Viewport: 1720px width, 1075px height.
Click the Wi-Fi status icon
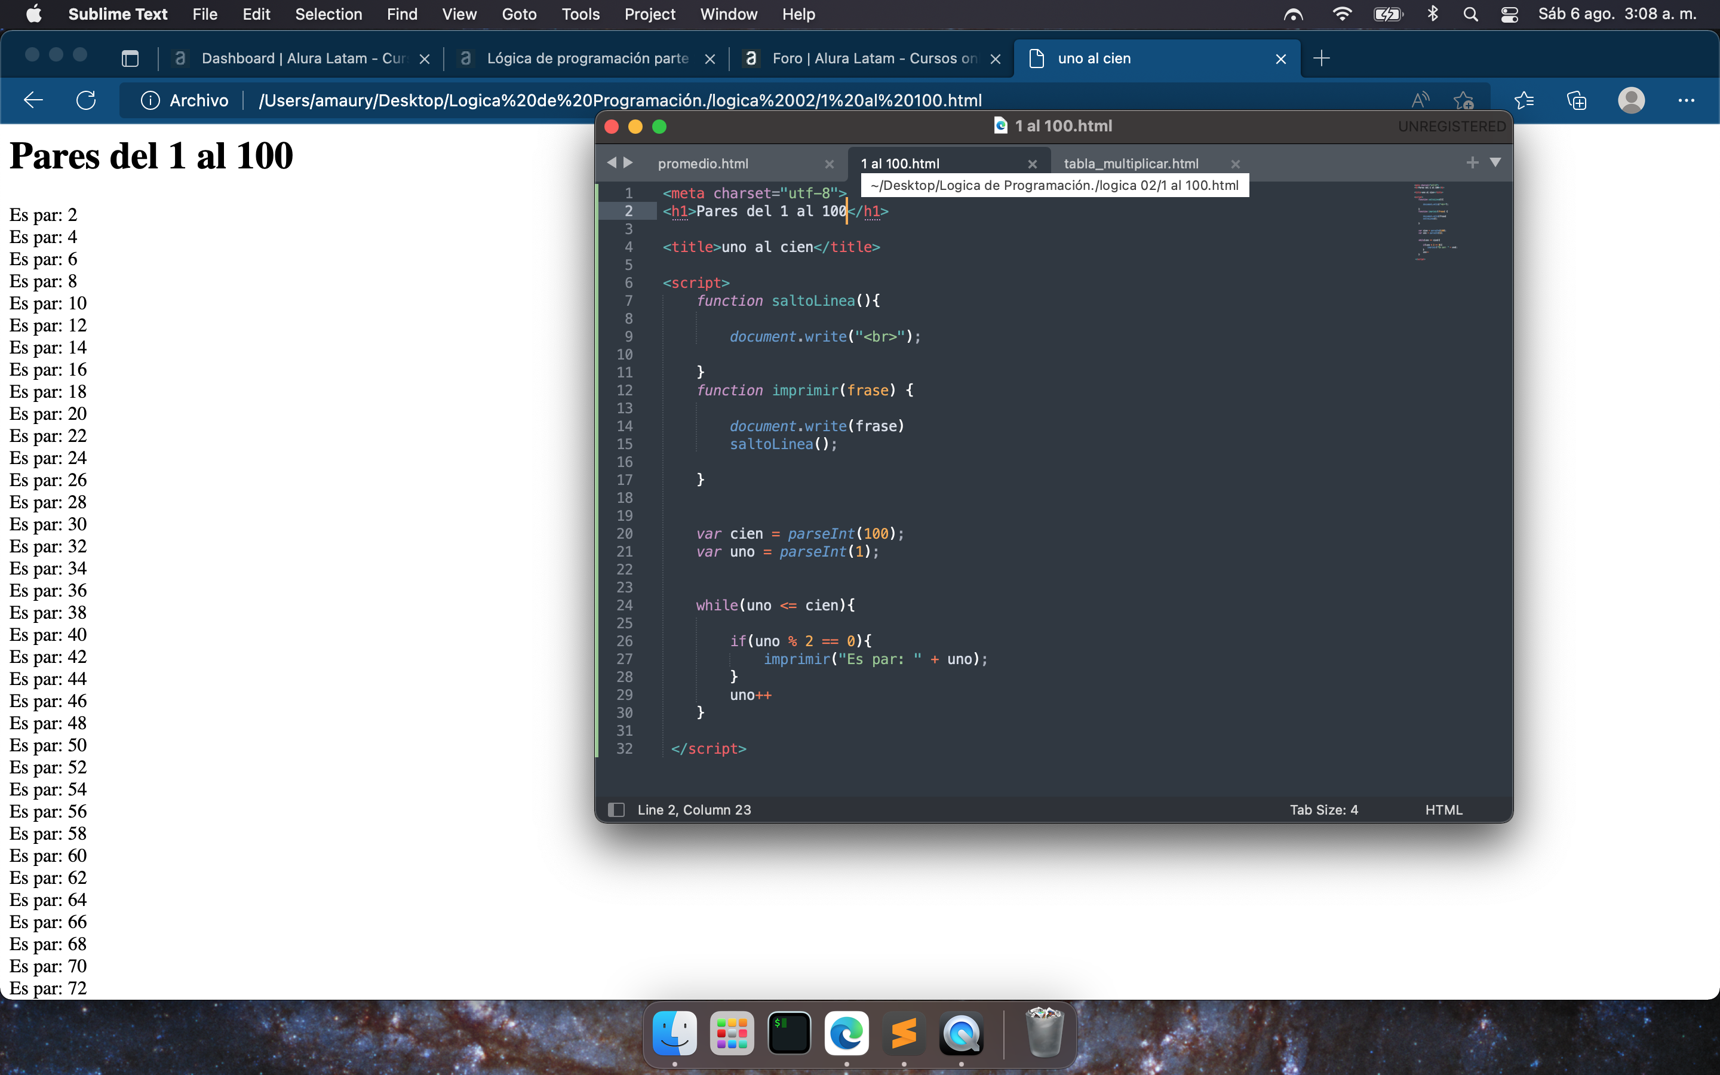click(x=1342, y=14)
